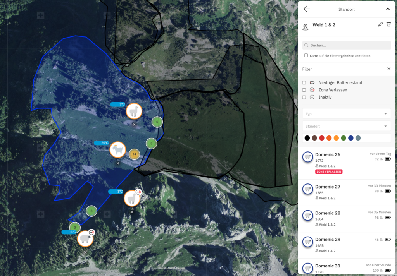
Task: Delete location with the trash icon
Action: coord(388,24)
